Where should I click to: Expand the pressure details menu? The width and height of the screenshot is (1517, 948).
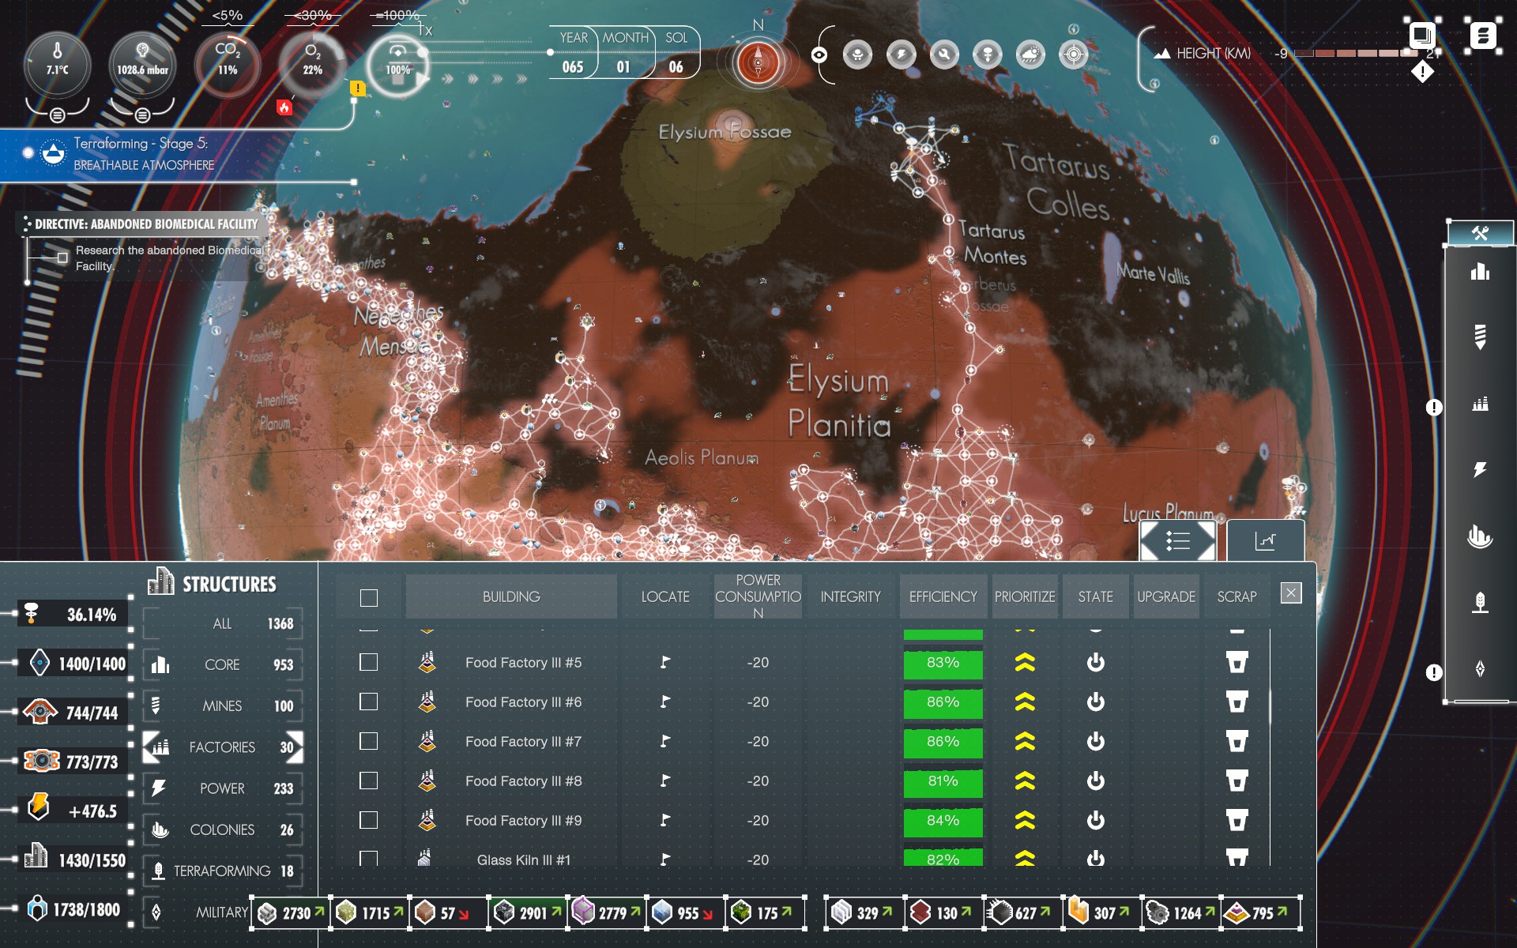click(142, 115)
